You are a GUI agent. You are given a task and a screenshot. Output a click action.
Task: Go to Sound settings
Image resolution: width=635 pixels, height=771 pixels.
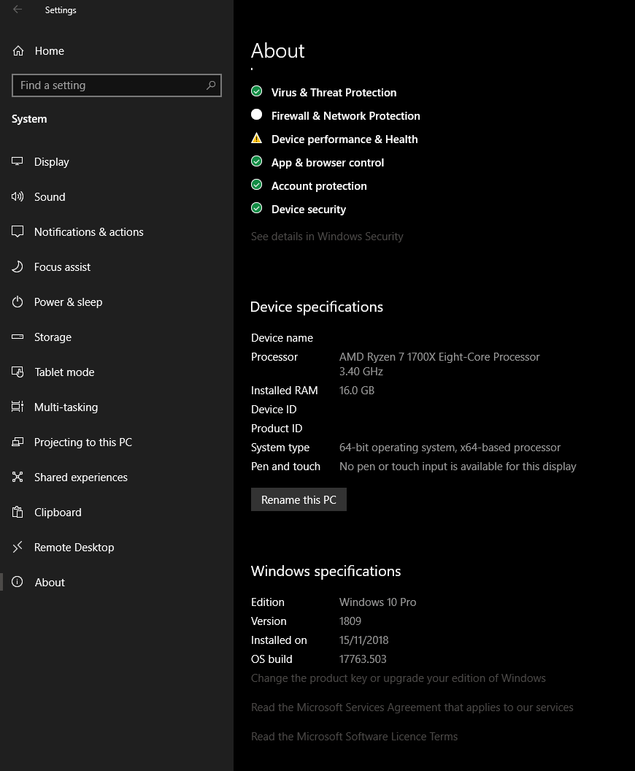(117, 196)
